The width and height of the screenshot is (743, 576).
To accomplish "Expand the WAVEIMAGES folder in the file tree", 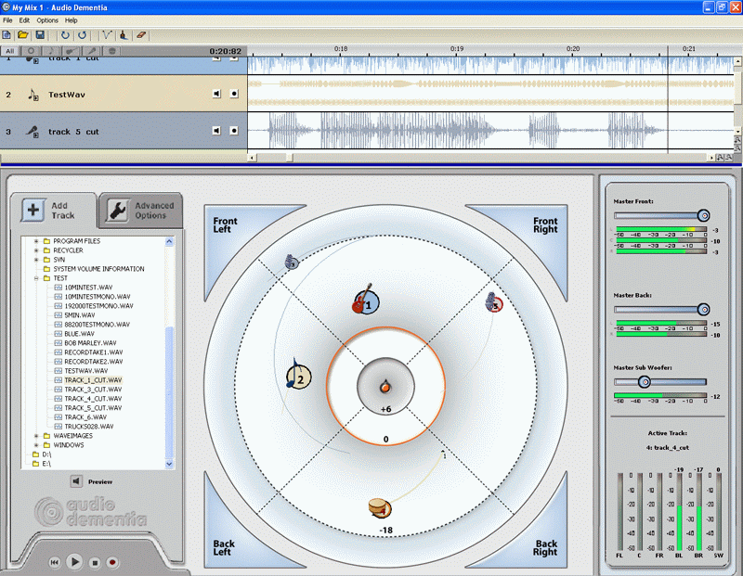I will (x=36, y=436).
